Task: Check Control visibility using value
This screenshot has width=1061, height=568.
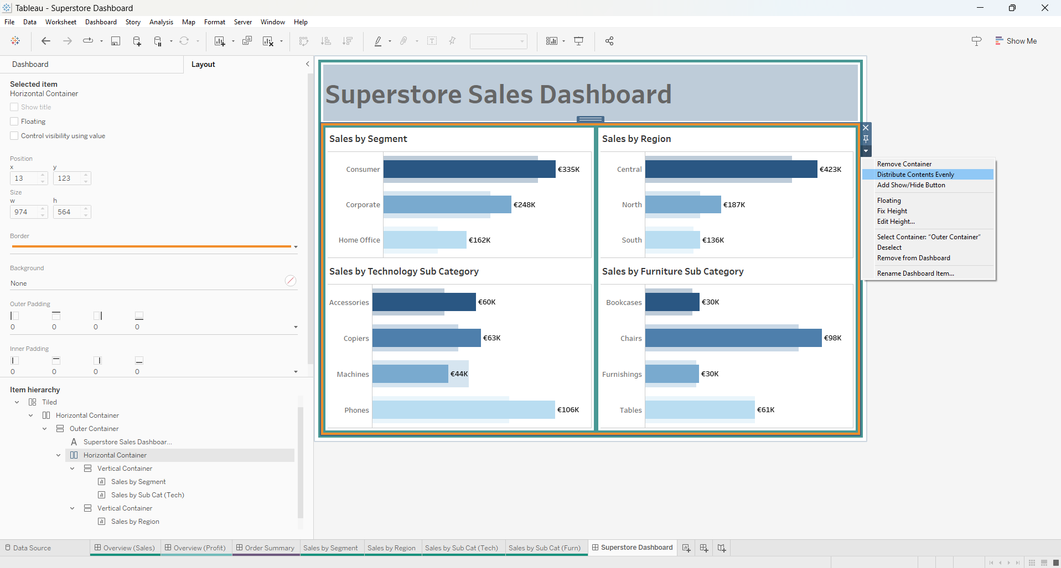Action: click(14, 136)
